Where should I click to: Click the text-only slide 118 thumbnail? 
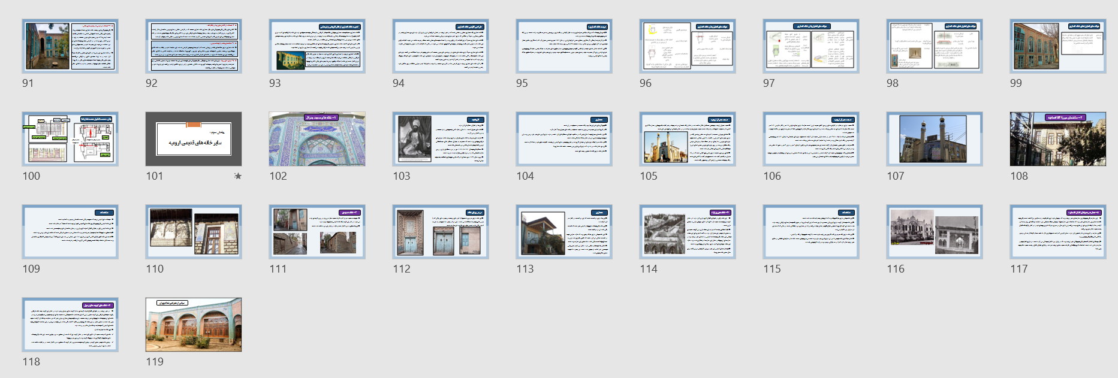point(70,325)
